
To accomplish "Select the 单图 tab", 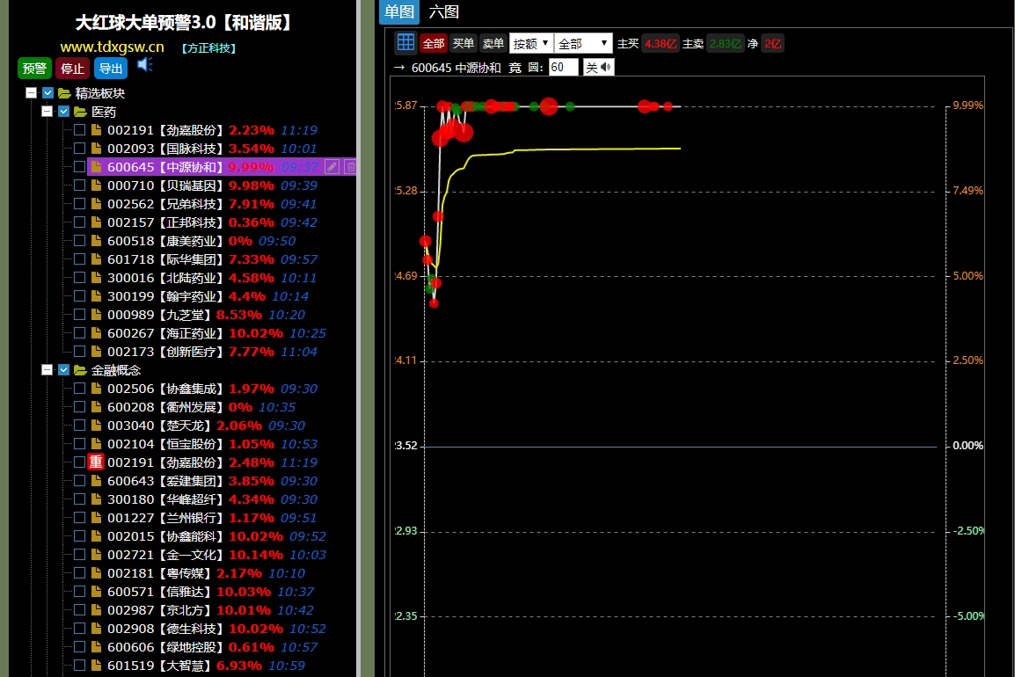I will point(399,12).
